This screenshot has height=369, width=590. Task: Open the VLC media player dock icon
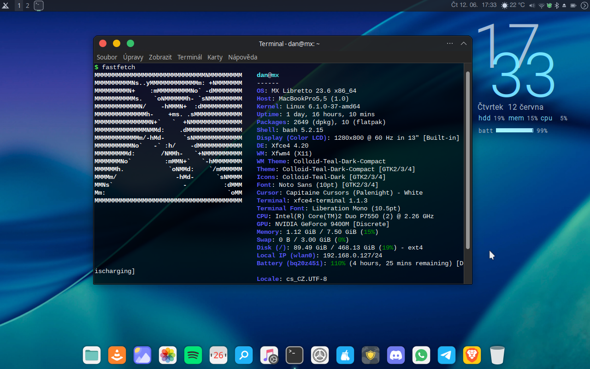click(x=117, y=355)
